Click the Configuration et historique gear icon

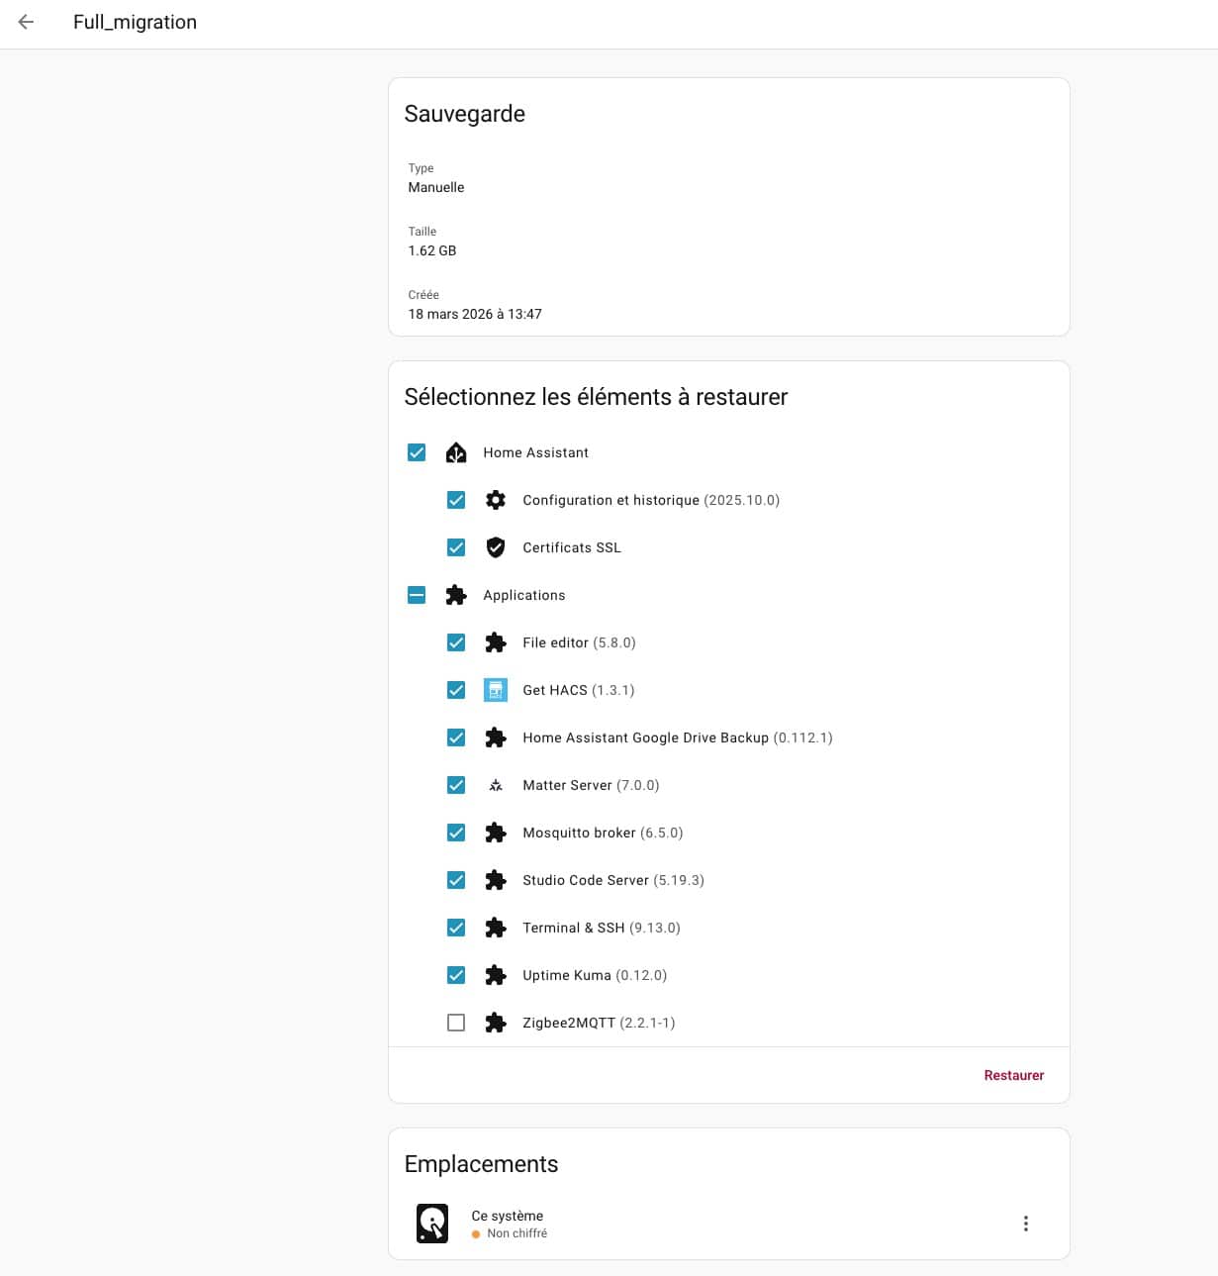point(496,500)
